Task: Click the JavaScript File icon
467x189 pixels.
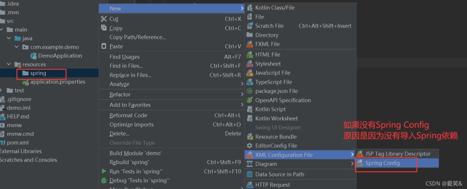Action: coord(249,73)
